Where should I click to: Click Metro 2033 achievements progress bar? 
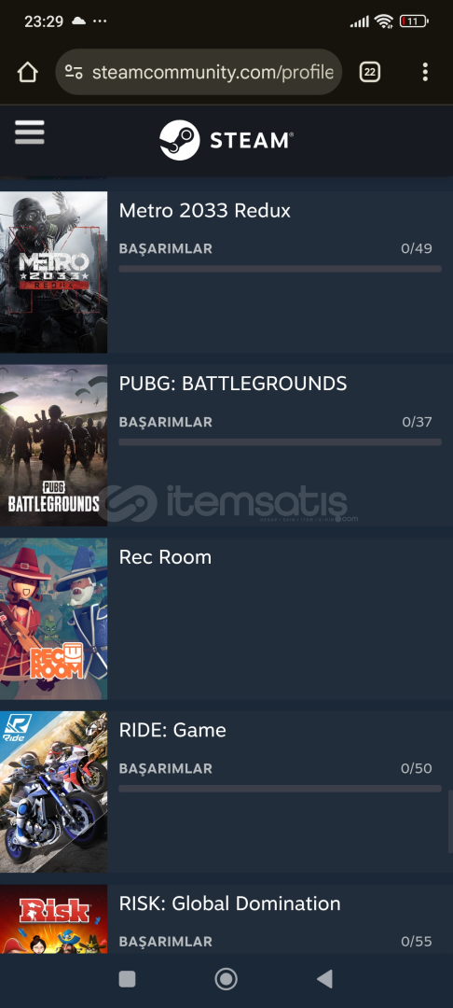point(280,269)
